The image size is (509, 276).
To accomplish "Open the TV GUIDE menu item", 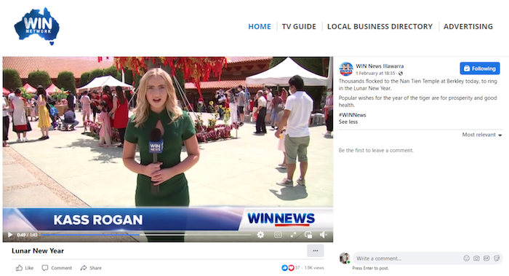I will (x=299, y=27).
